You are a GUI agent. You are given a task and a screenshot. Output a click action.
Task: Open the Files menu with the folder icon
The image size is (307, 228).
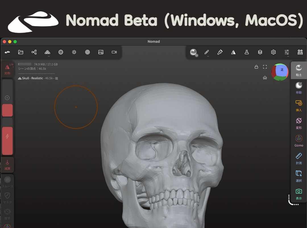pos(20,52)
